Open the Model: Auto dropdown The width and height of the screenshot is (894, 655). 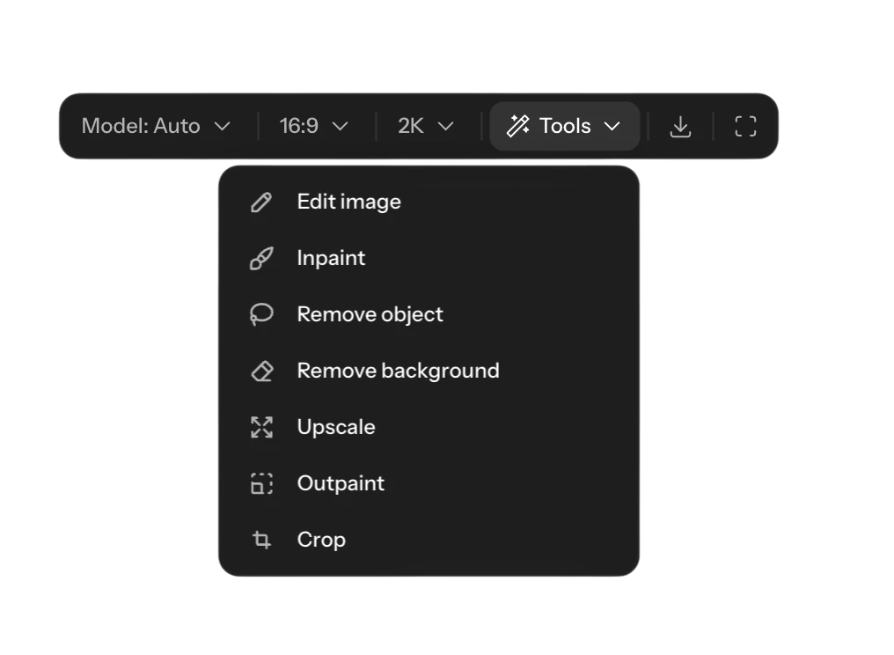pos(156,126)
